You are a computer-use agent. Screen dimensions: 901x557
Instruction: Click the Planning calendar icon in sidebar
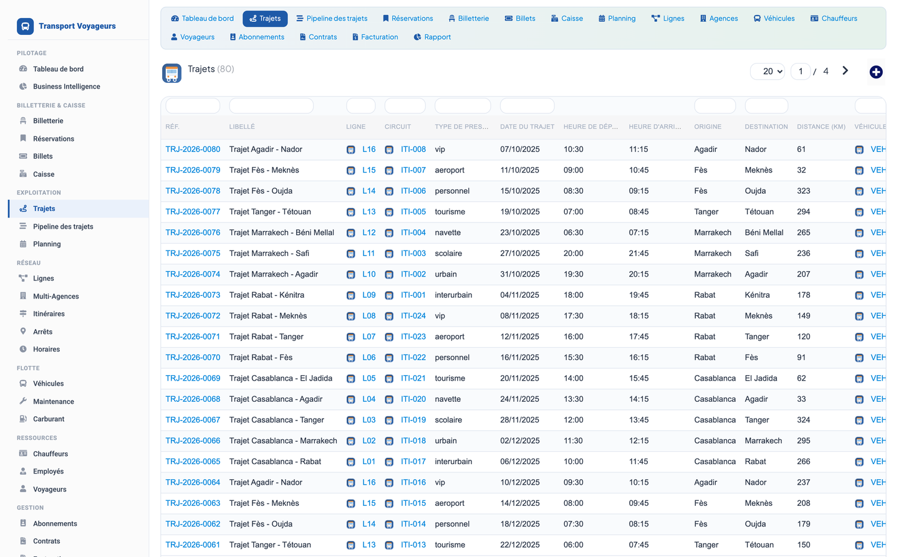click(x=23, y=244)
